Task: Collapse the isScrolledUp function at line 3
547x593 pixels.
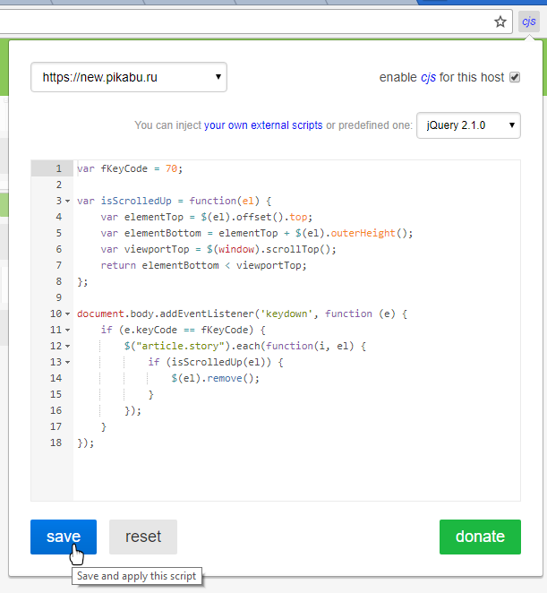Action: tap(68, 201)
